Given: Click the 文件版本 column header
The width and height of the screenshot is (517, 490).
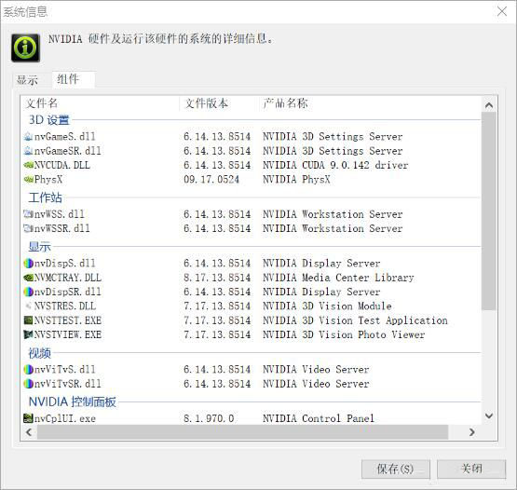Looking at the screenshot, I should click(207, 103).
